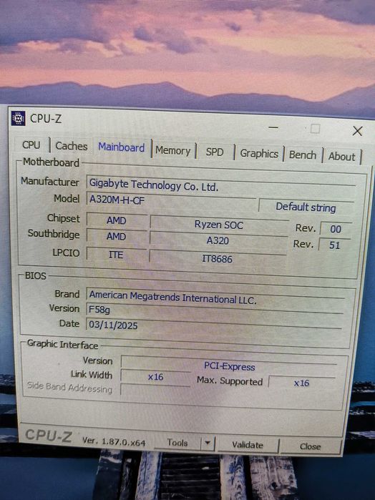Click the CPU-Z title bar text

[46, 119]
